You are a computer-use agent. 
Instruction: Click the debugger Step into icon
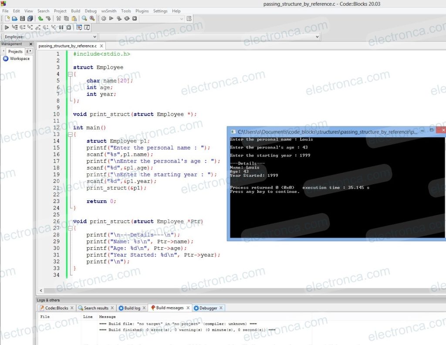click(x=30, y=27)
